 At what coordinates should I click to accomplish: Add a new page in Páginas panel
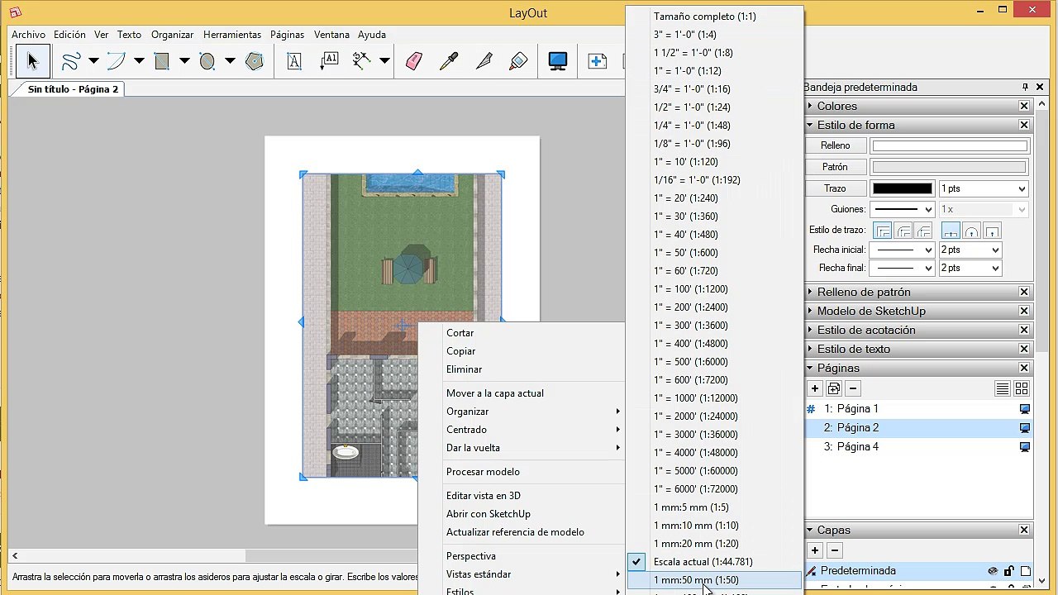[x=814, y=388]
